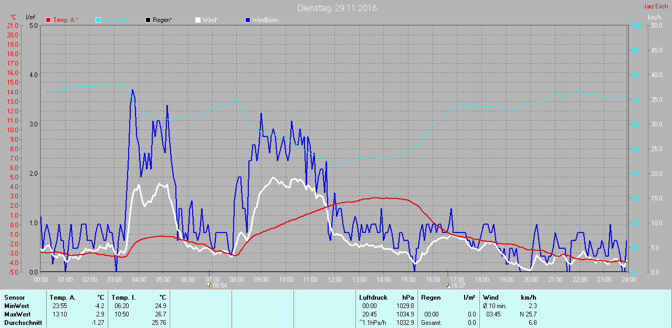Click the km/h axis unit label
The height and width of the screenshot is (328, 672).
coord(654,17)
